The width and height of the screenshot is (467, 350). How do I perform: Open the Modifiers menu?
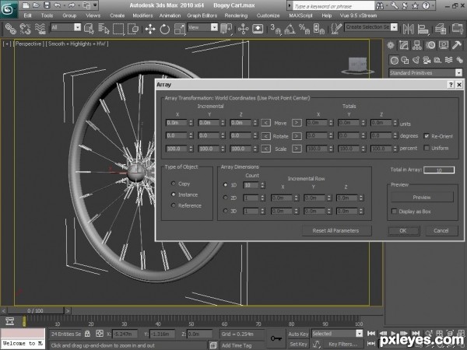[x=142, y=16]
